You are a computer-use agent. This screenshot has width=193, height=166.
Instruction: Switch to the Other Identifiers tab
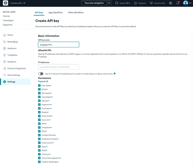pyautogui.click(x=76, y=13)
